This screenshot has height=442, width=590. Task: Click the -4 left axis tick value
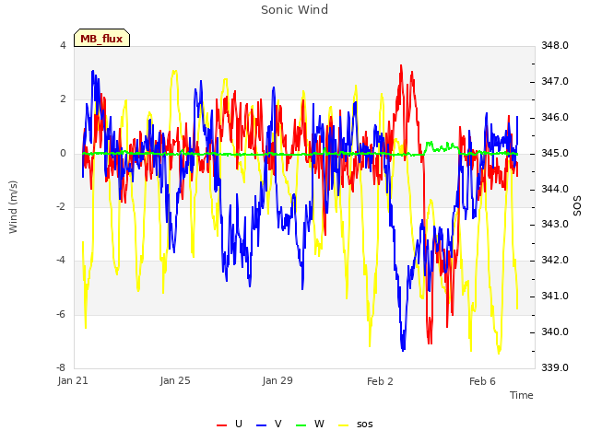tap(61, 260)
